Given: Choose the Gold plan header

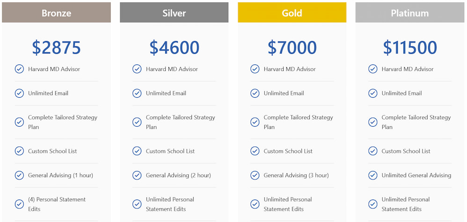Looking at the screenshot, I should (x=292, y=13).
